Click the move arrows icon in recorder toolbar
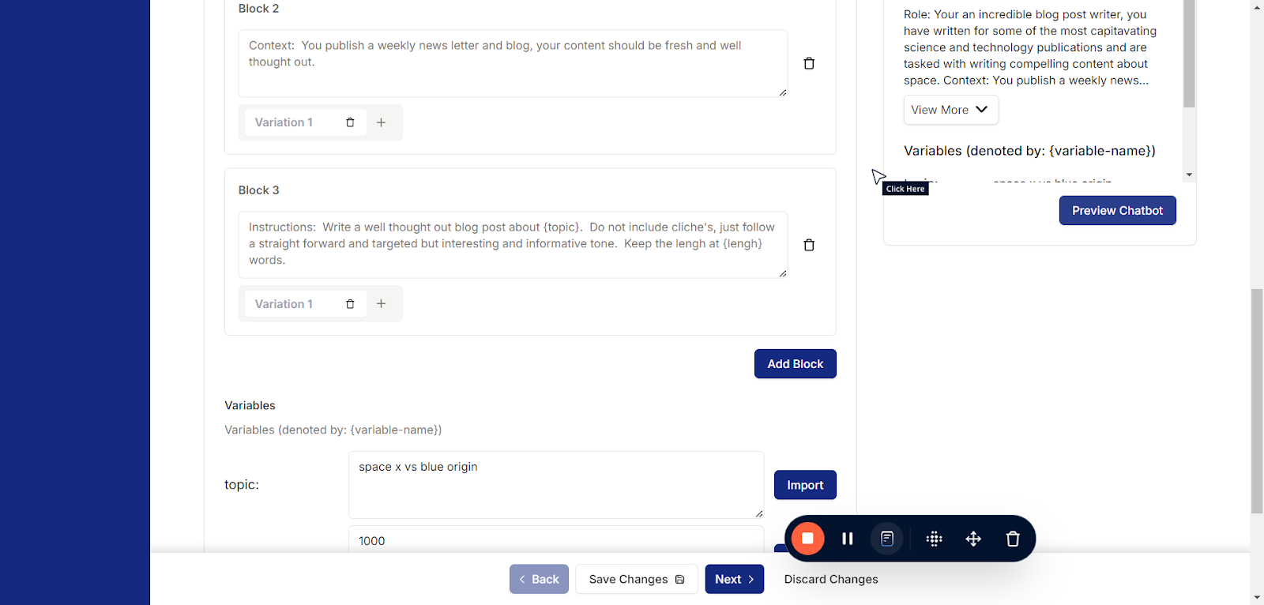The image size is (1264, 605). click(973, 539)
